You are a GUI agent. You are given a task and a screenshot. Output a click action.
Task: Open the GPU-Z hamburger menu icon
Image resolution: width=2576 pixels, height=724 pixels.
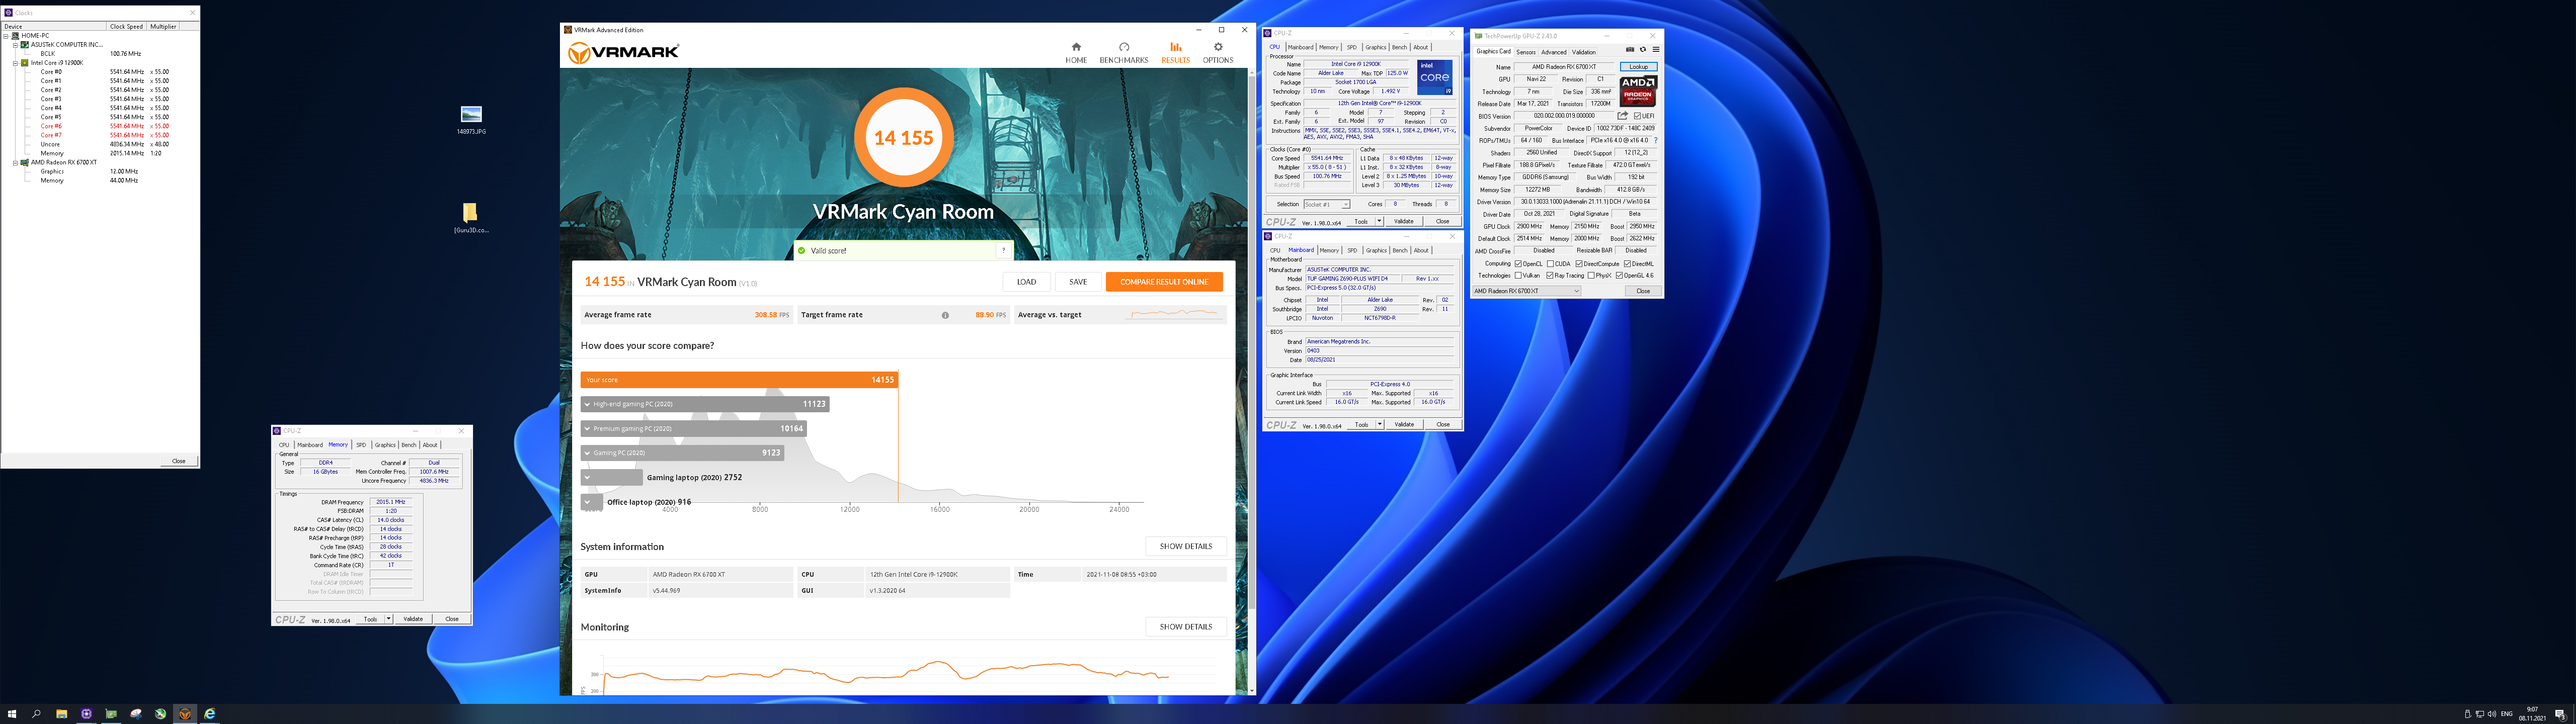[x=1656, y=50]
